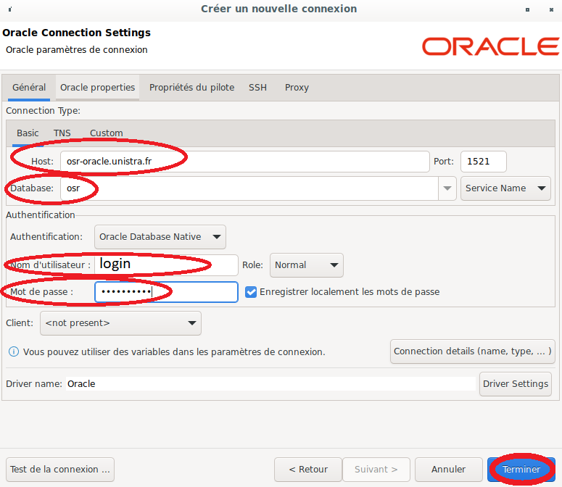Click Test de la connexion button
Viewport: 562px width, 487px height.
coord(60,470)
